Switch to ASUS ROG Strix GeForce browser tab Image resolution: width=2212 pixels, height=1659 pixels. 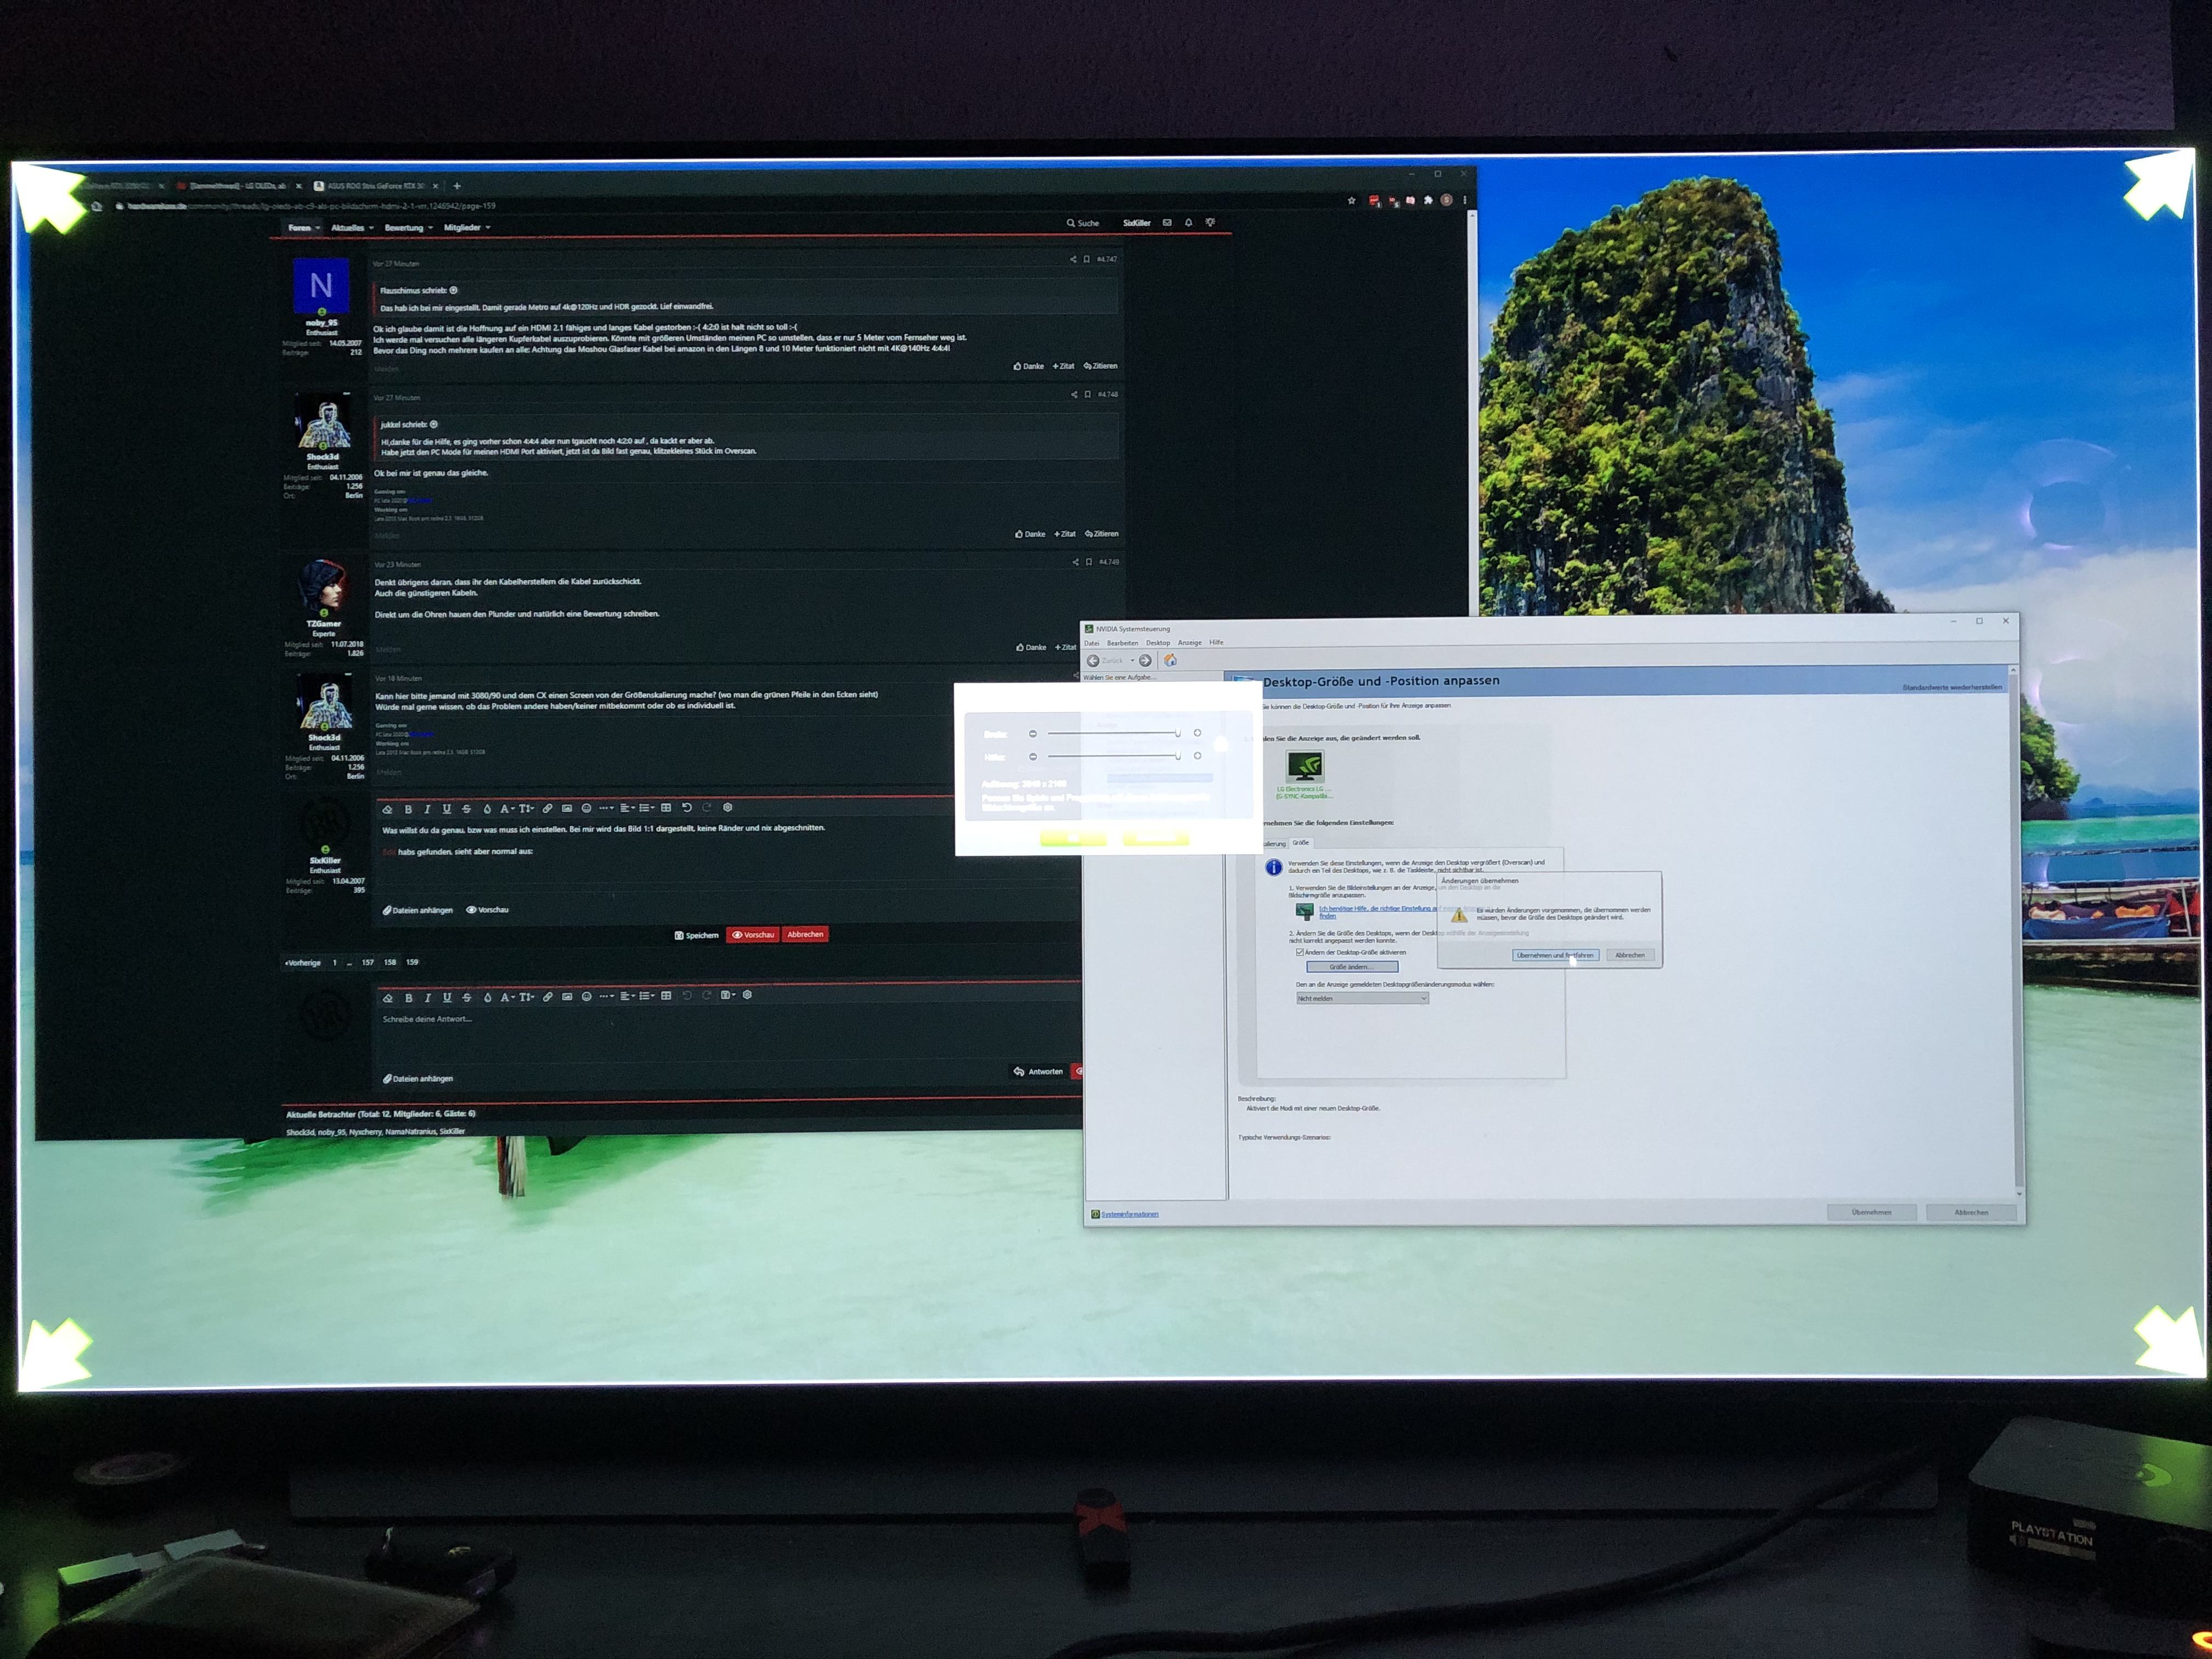pyautogui.click(x=376, y=186)
